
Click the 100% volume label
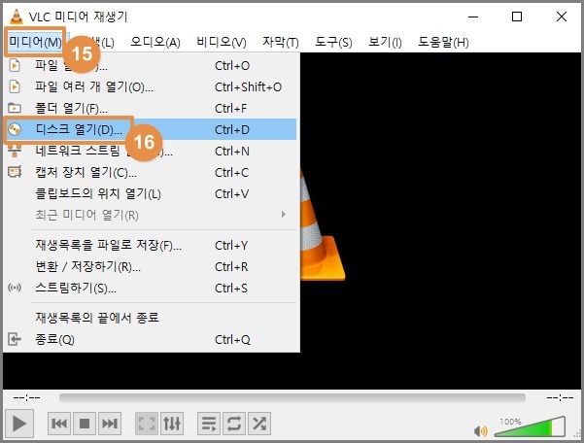[510, 422]
